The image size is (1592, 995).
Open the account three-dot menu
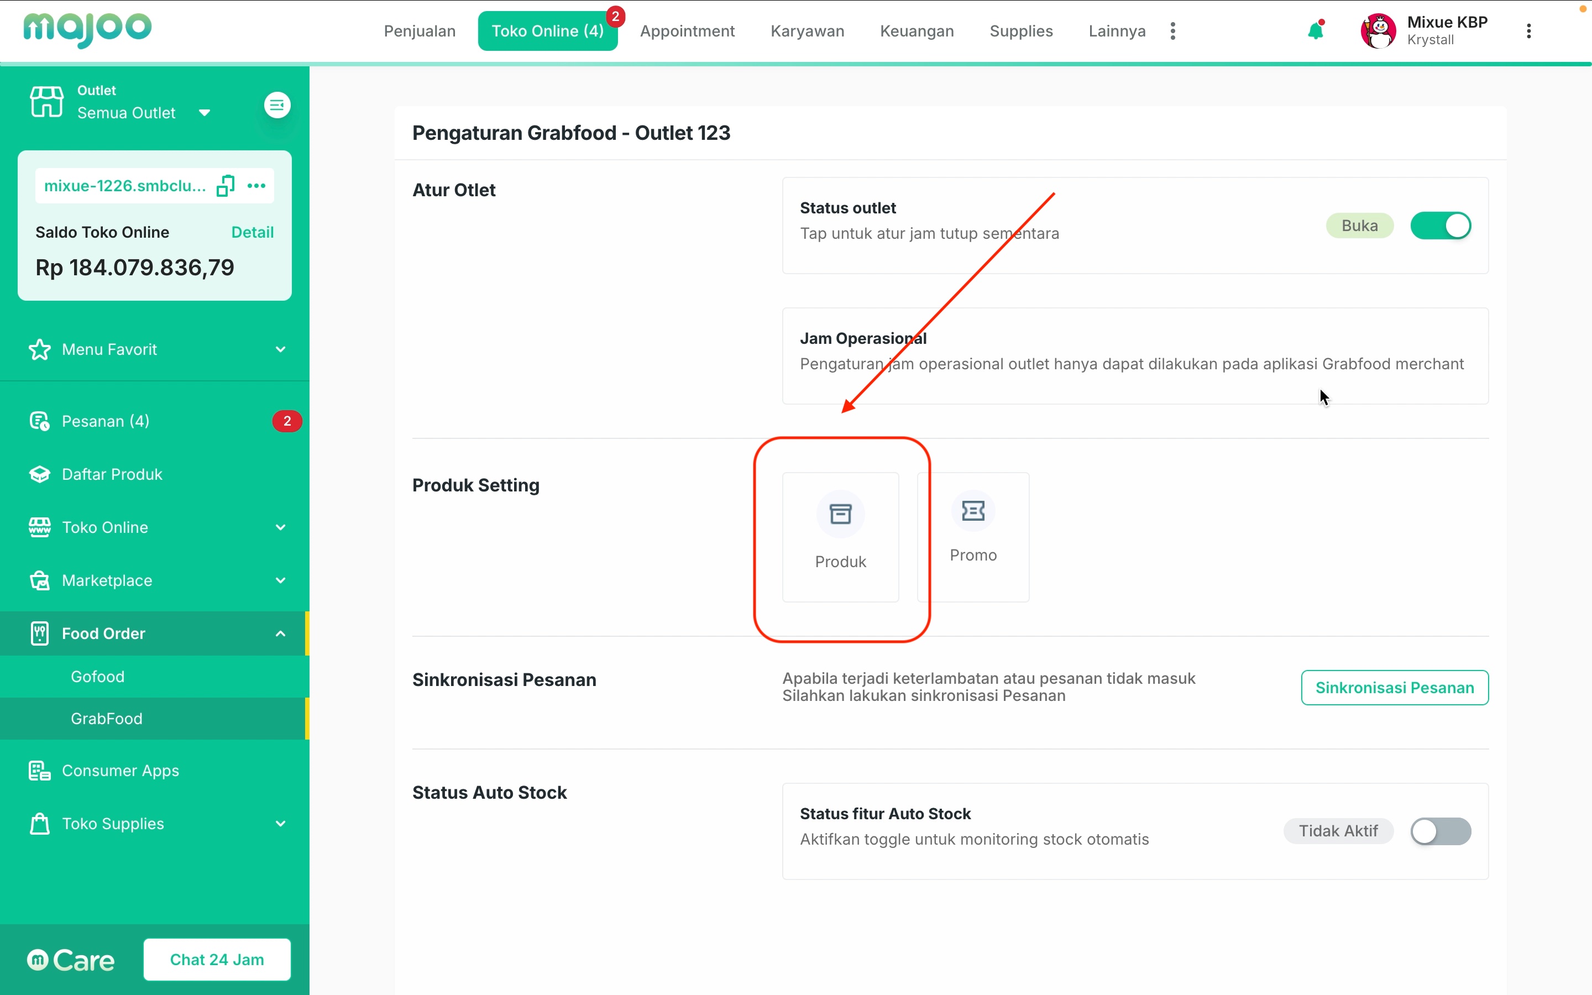coord(1529,31)
